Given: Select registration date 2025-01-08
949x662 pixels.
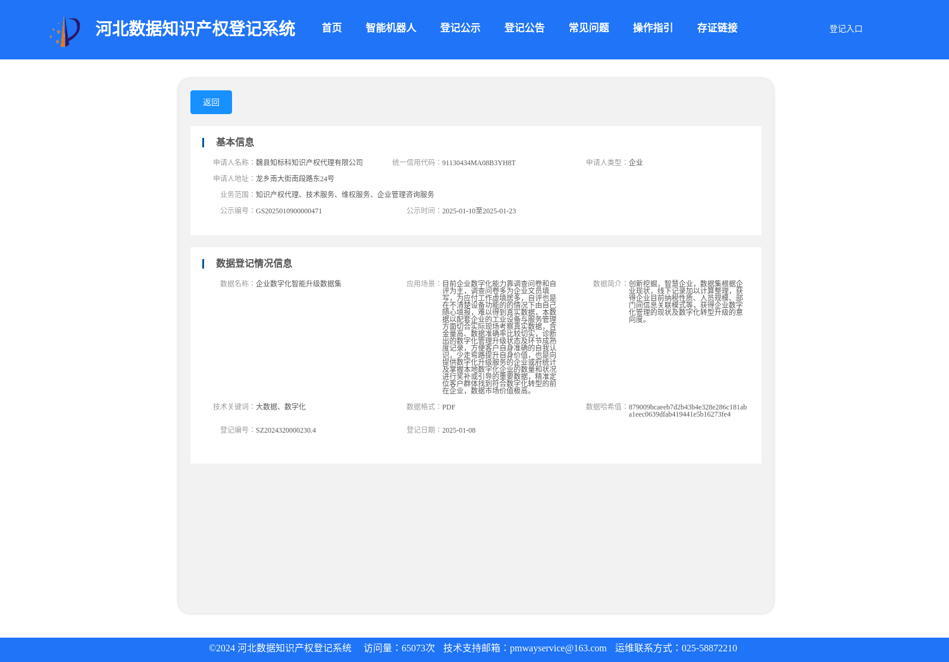Looking at the screenshot, I should [459, 430].
